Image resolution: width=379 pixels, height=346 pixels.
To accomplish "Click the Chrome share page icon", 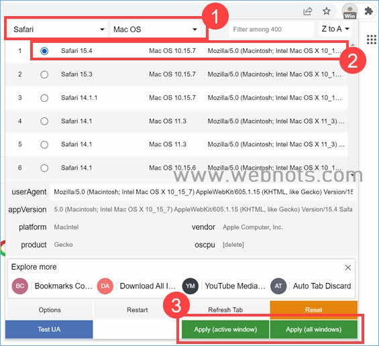I will point(308,11).
